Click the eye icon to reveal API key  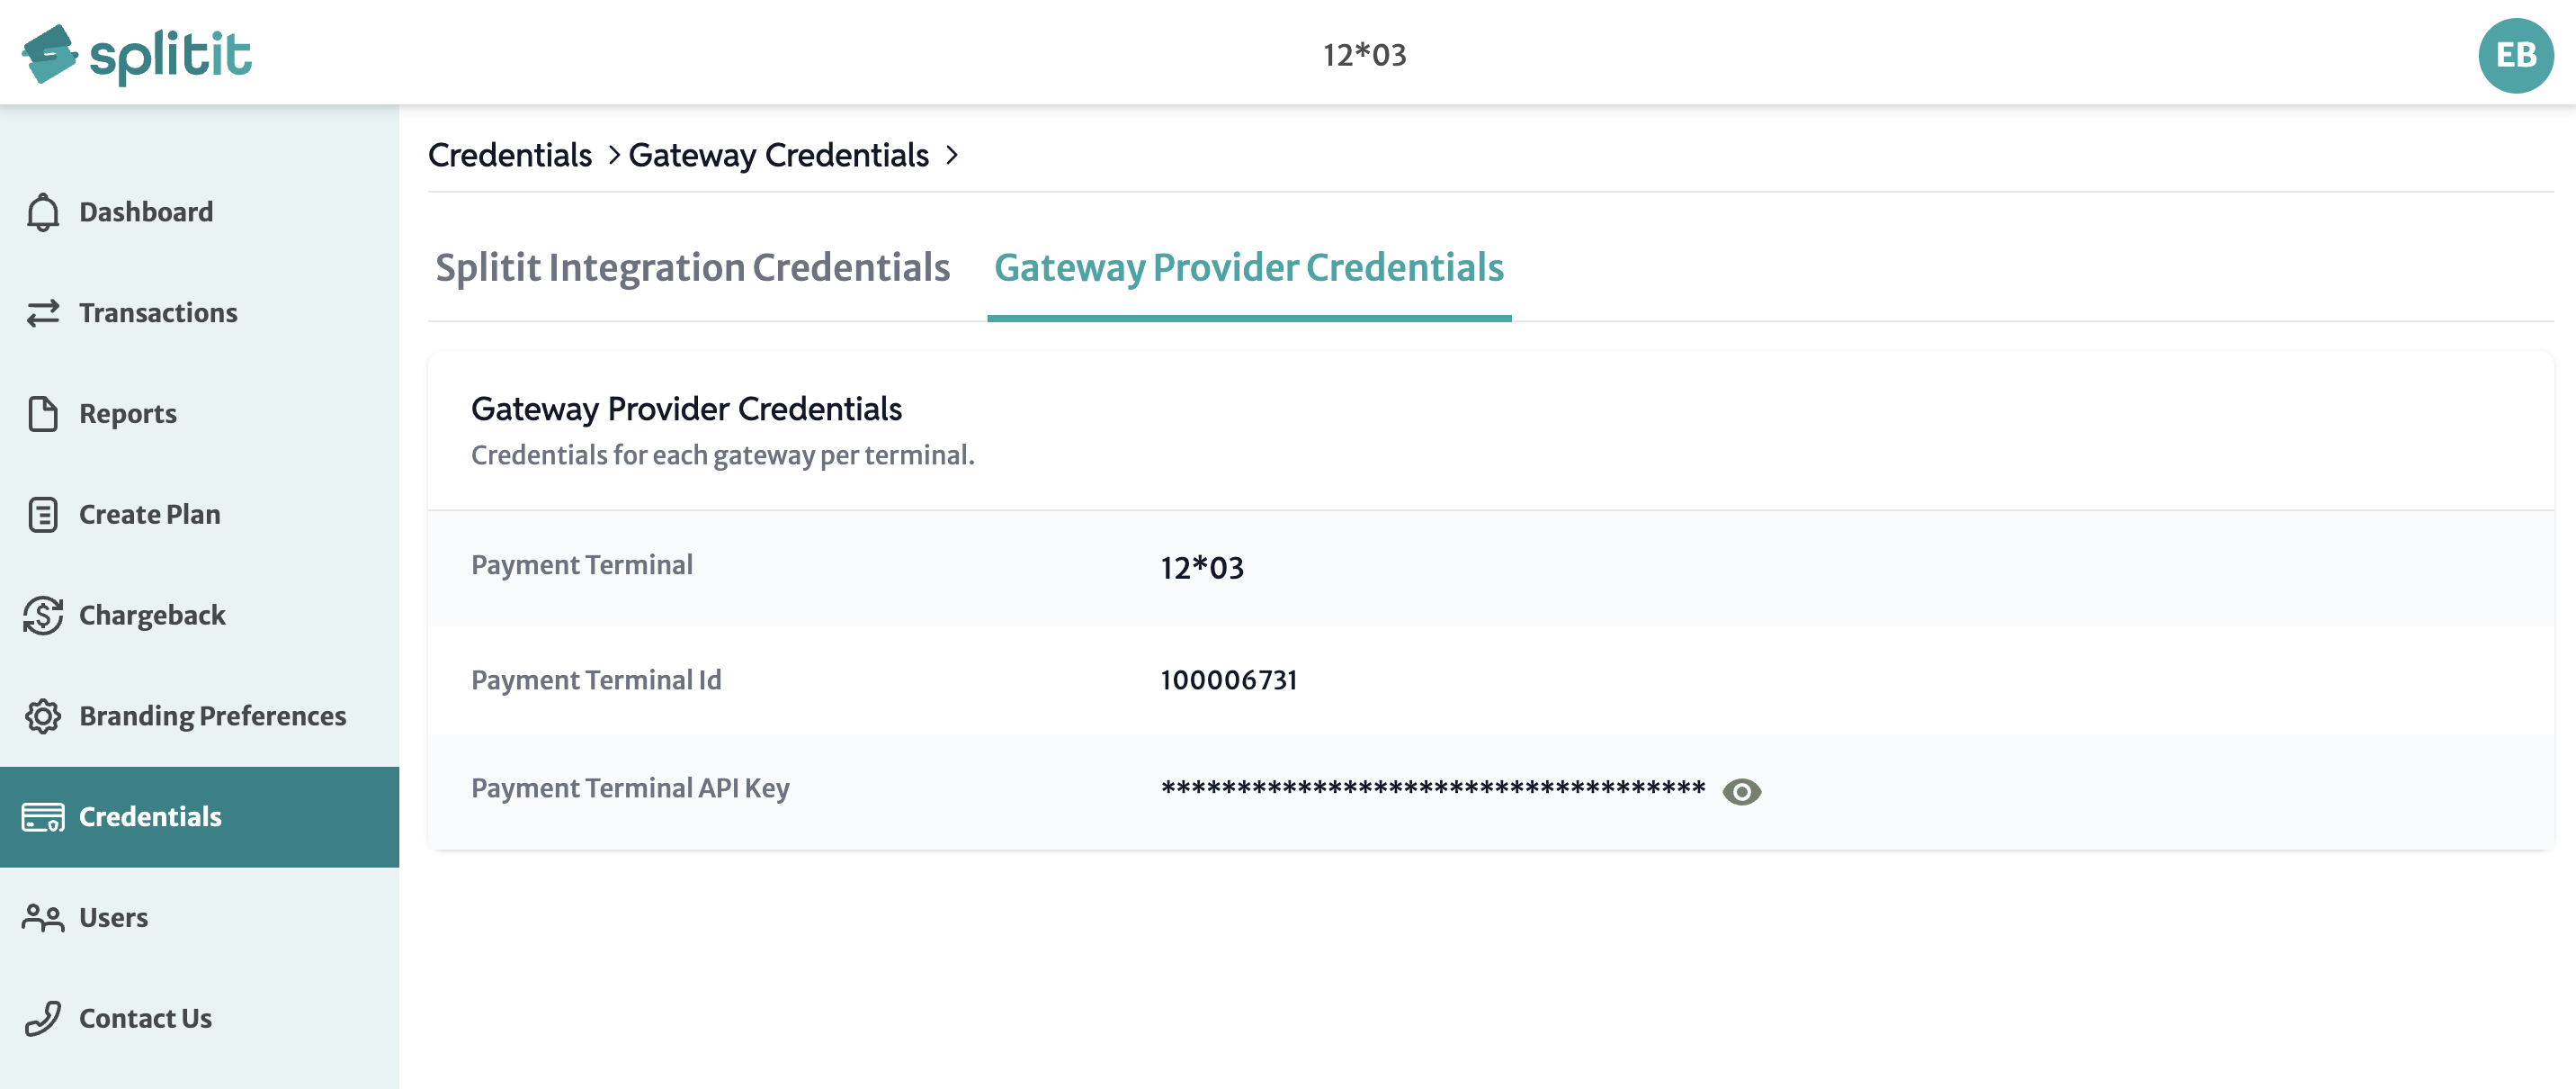(x=1741, y=791)
